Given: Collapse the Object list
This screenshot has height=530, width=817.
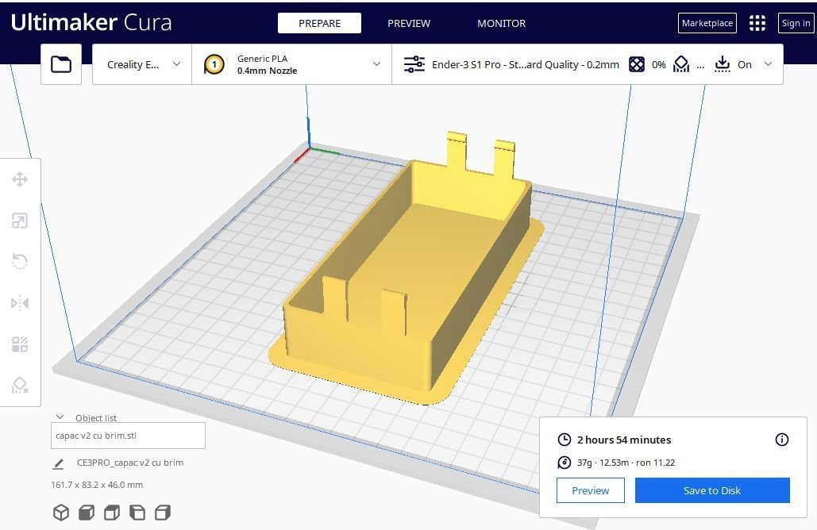Looking at the screenshot, I should pyautogui.click(x=60, y=417).
